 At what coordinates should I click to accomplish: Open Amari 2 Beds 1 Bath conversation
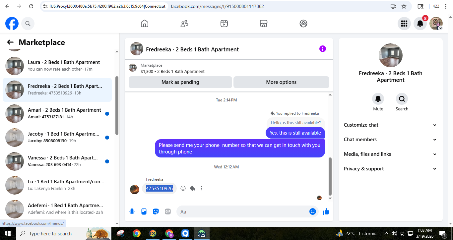coord(57,114)
